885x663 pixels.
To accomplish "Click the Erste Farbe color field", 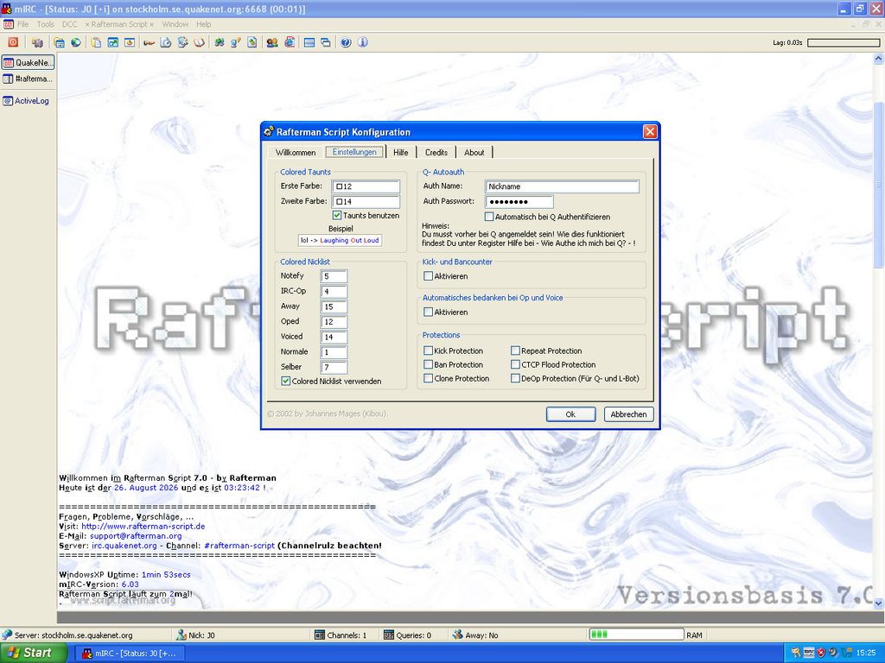I will [366, 186].
